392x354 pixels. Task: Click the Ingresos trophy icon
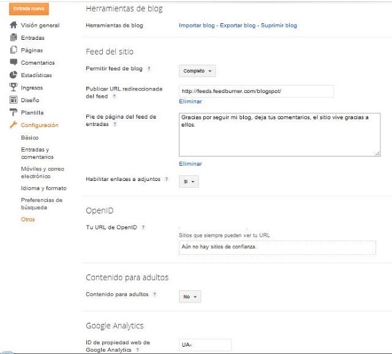pos(13,87)
